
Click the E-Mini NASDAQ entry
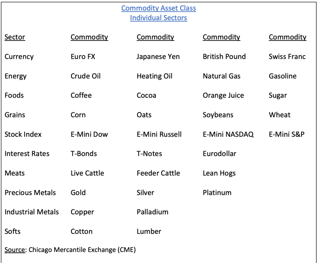pos(228,134)
